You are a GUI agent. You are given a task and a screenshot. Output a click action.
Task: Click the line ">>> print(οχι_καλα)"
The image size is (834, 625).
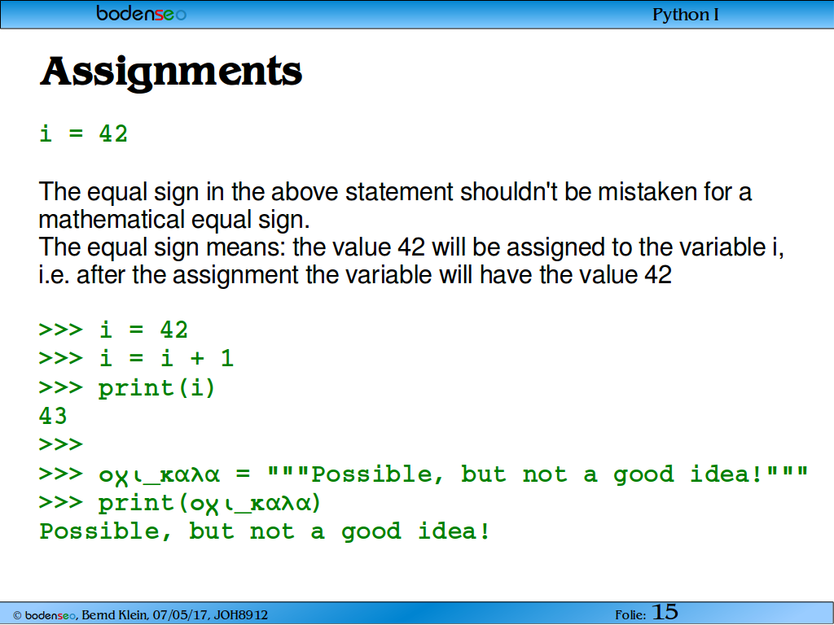180,503
